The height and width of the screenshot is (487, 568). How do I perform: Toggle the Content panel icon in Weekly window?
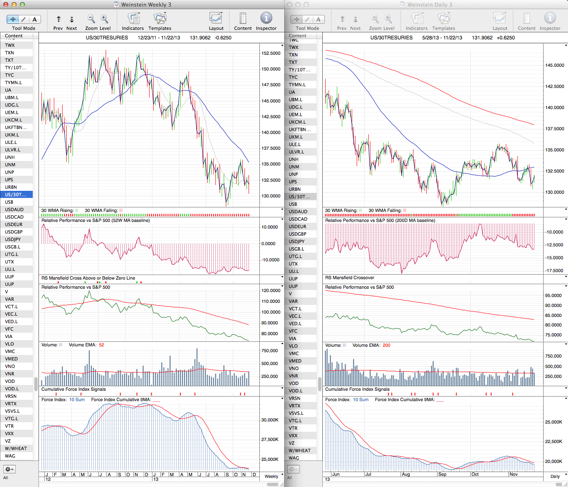(243, 19)
